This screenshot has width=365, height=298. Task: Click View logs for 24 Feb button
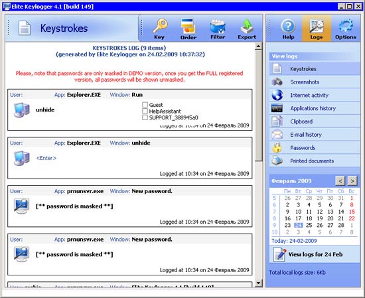(315, 254)
